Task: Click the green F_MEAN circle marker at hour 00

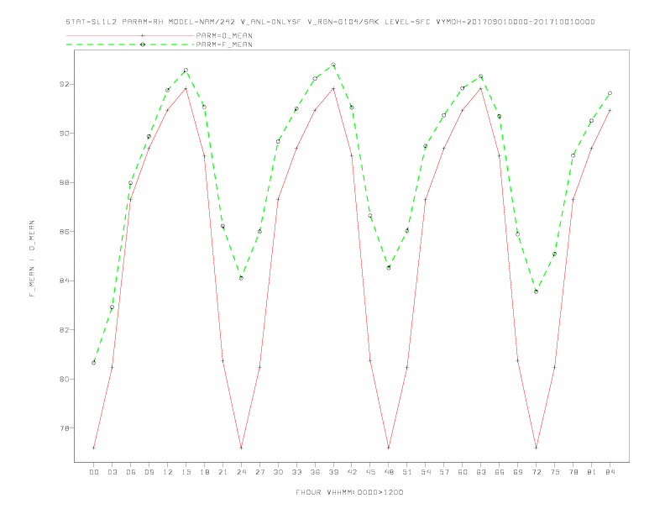Action: click(x=94, y=363)
